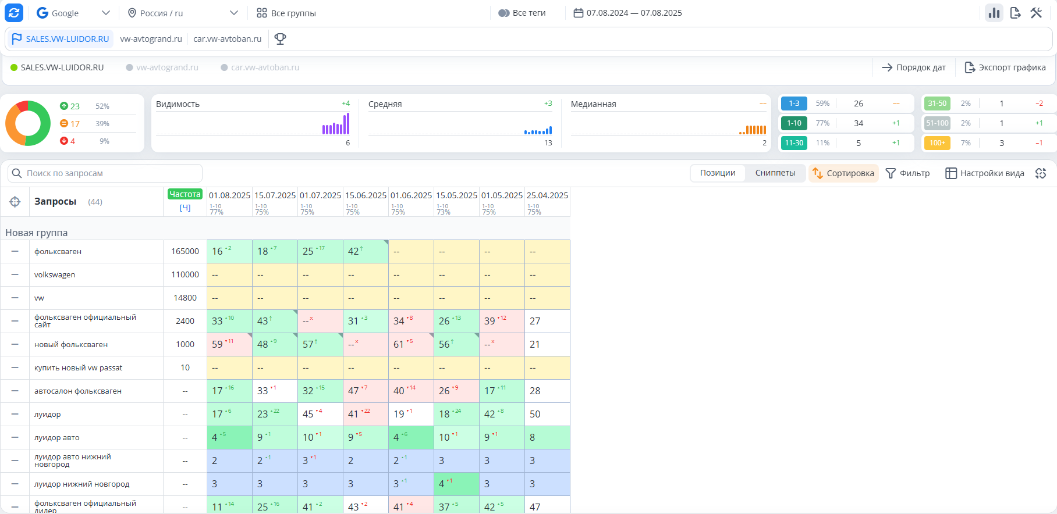The image size is (1057, 514).
Task: Toggle SALES.VW-LUIDOR.RU chart legend series
Action: (57, 67)
